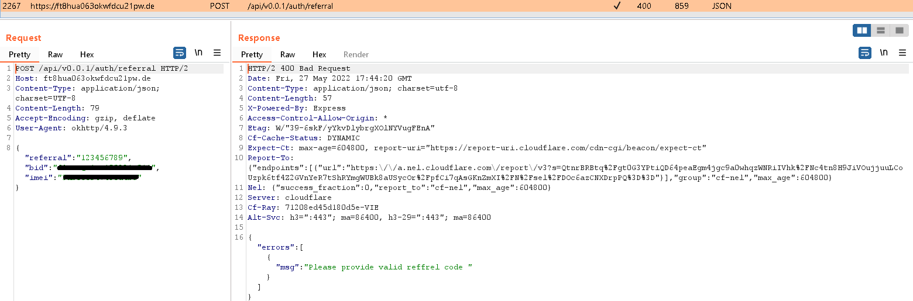This screenshot has width=913, height=301.
Task: Select the Pretty tab in Request panel
Action: coord(19,54)
